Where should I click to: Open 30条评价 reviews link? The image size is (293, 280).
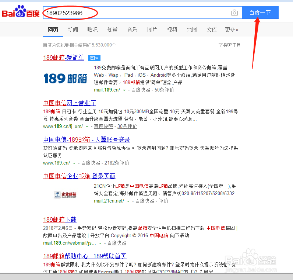(127, 127)
